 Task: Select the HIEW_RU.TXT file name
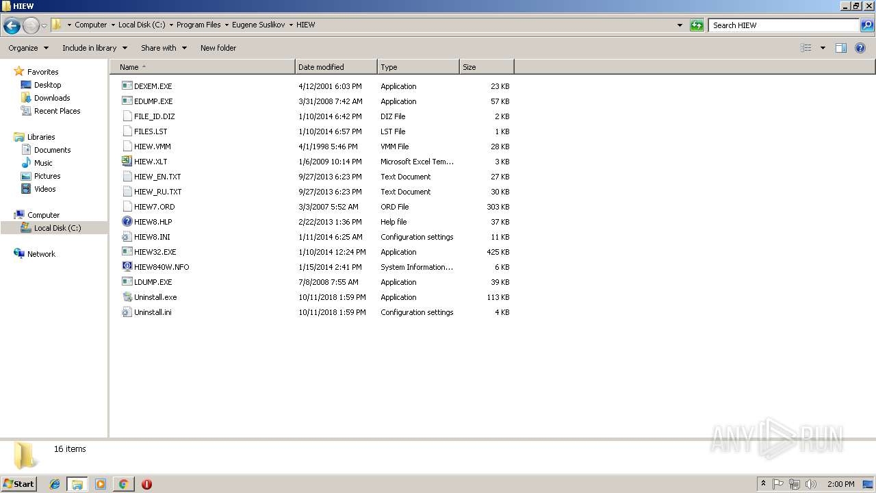tap(158, 192)
